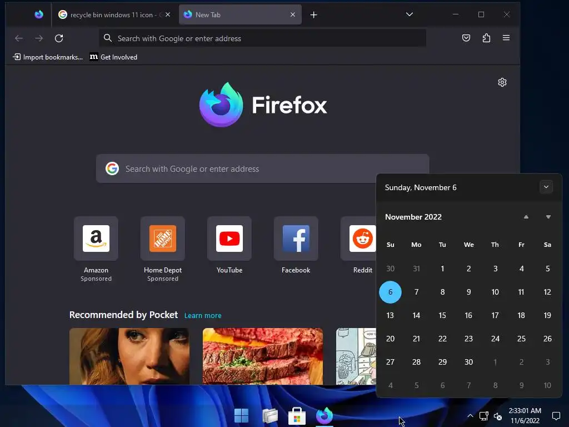Switch to the recycle bin windows 11 icon tab
Viewport: 569px width, 427px height.
(114, 14)
